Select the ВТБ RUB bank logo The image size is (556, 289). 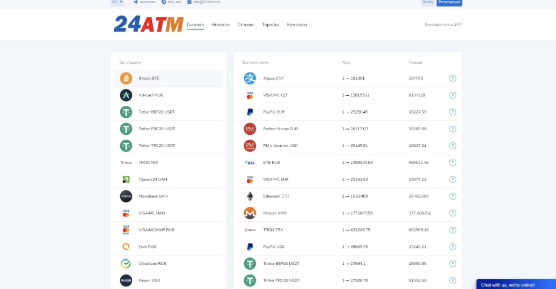click(x=250, y=163)
